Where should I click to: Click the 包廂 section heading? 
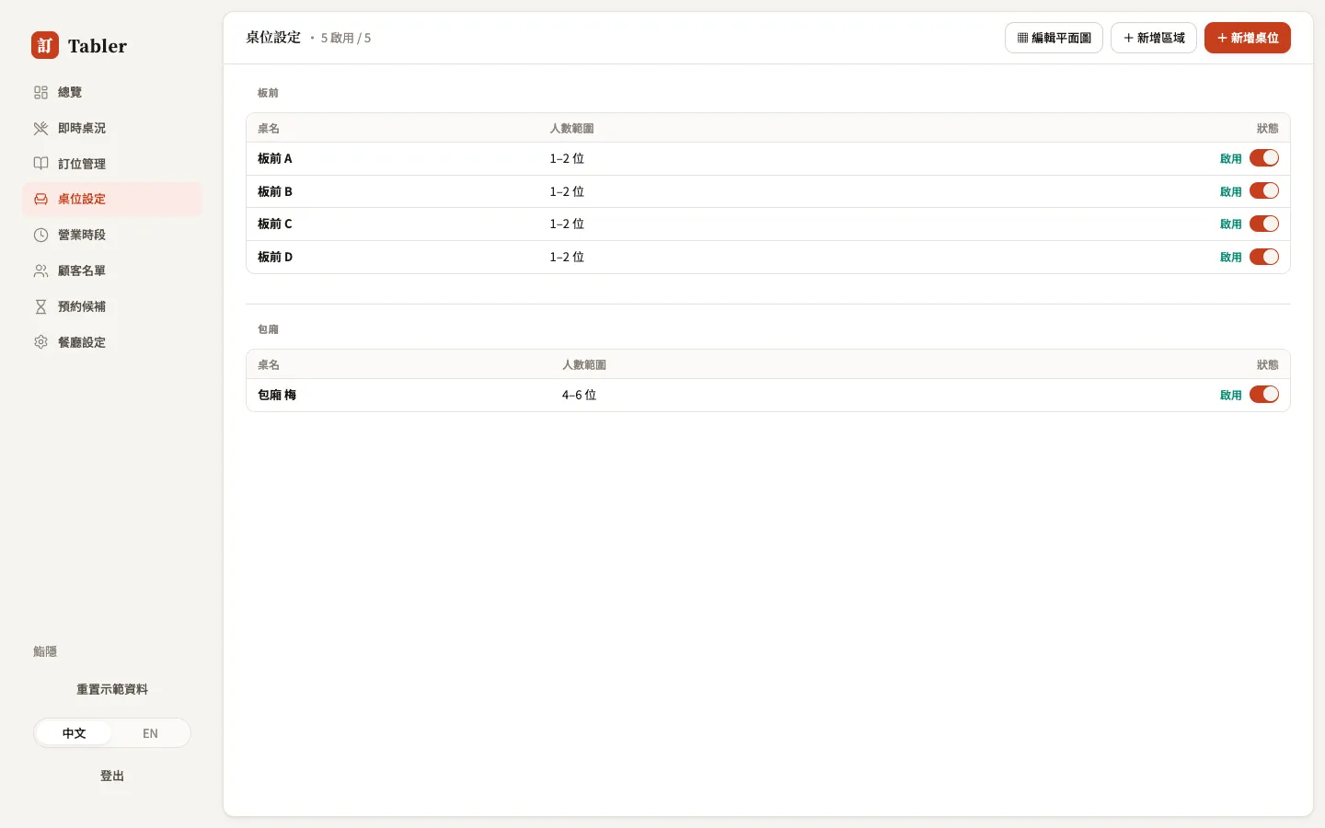click(x=268, y=329)
